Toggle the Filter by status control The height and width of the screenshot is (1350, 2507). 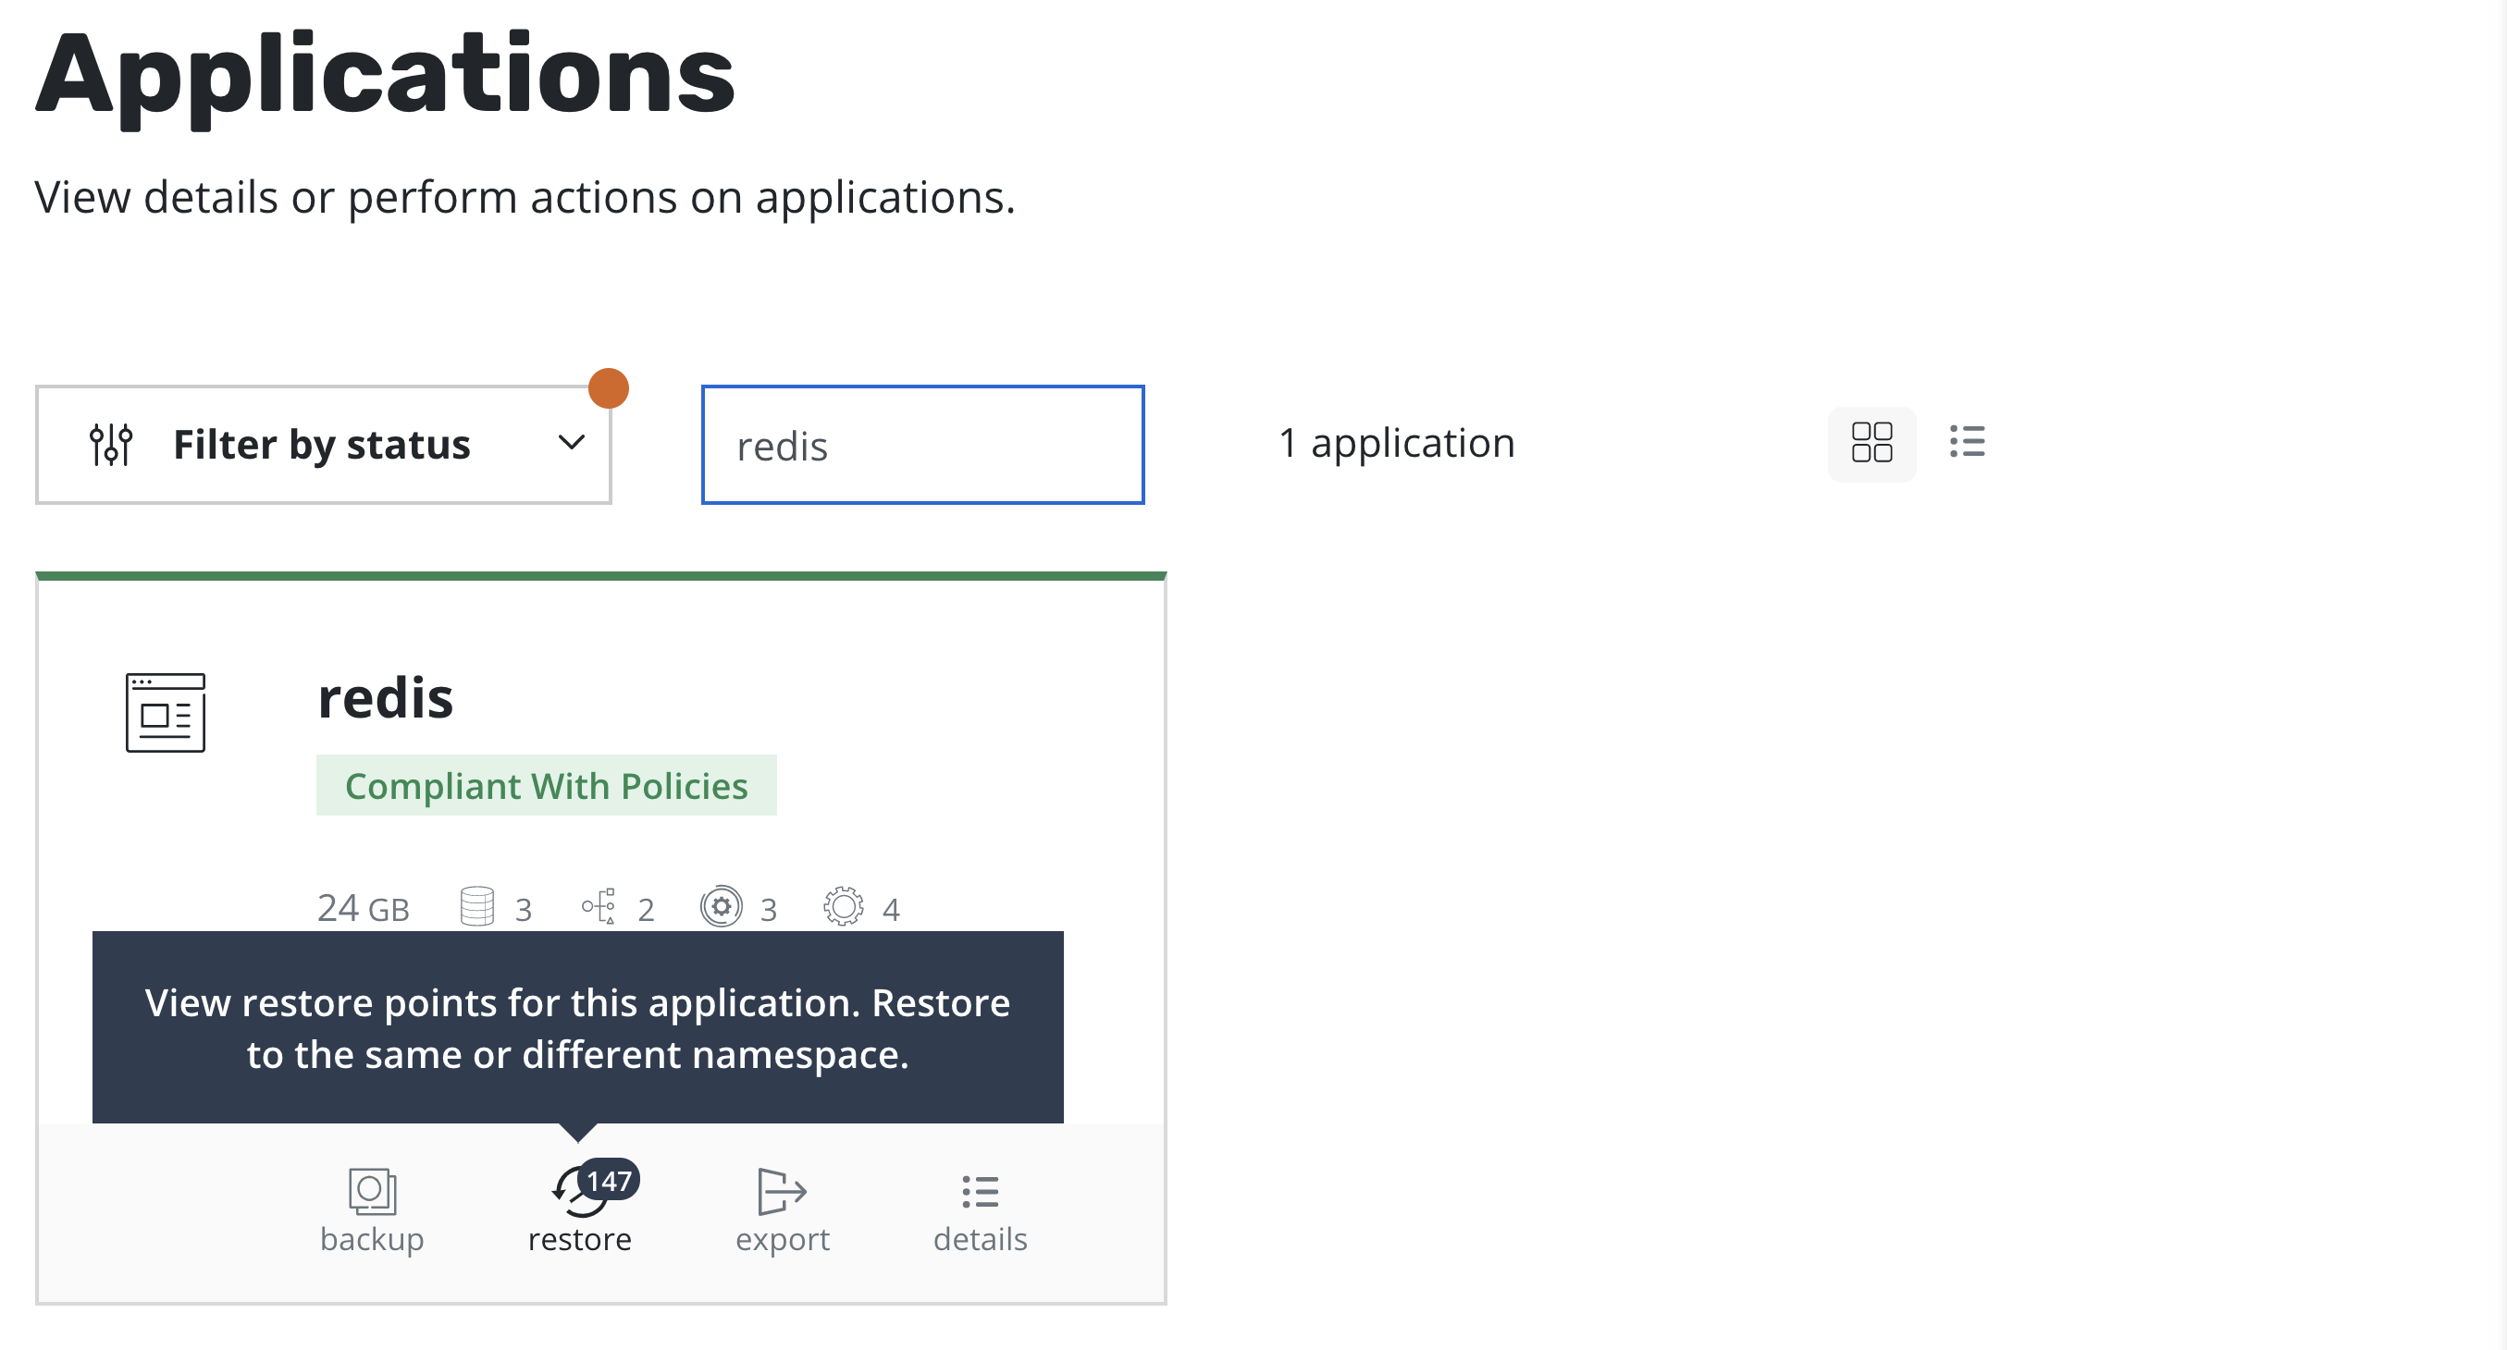click(x=321, y=444)
